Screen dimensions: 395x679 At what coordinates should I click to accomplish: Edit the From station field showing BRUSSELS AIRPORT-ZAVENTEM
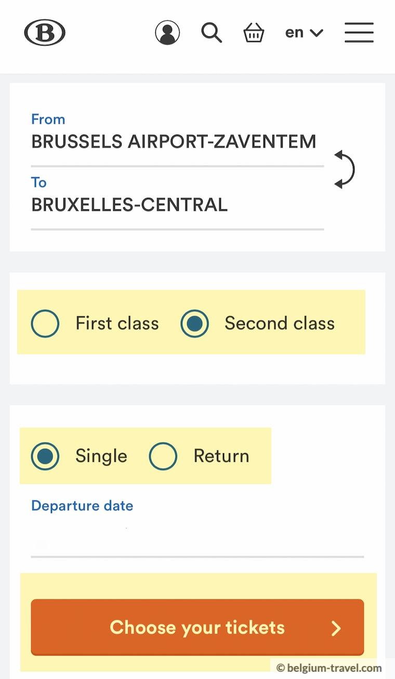(x=174, y=141)
